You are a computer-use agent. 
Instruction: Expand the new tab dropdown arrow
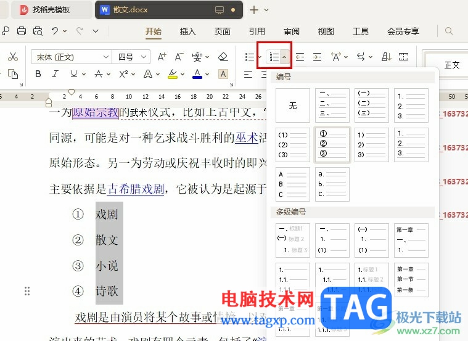coord(266,10)
